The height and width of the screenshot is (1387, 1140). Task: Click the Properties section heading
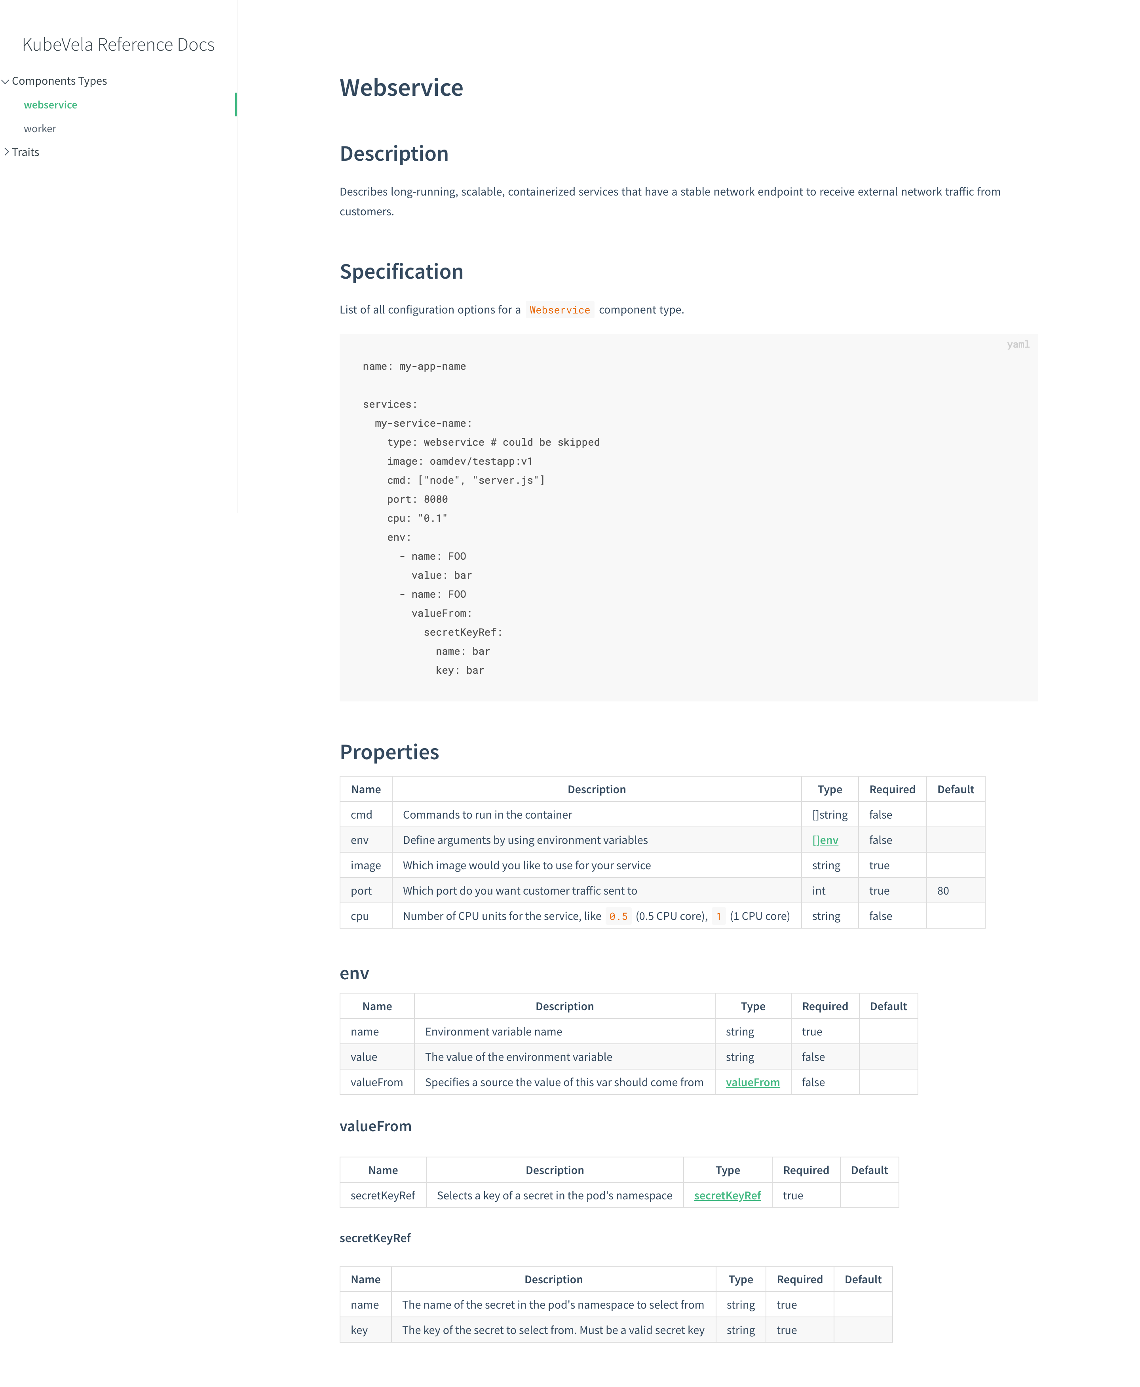pyautogui.click(x=389, y=752)
